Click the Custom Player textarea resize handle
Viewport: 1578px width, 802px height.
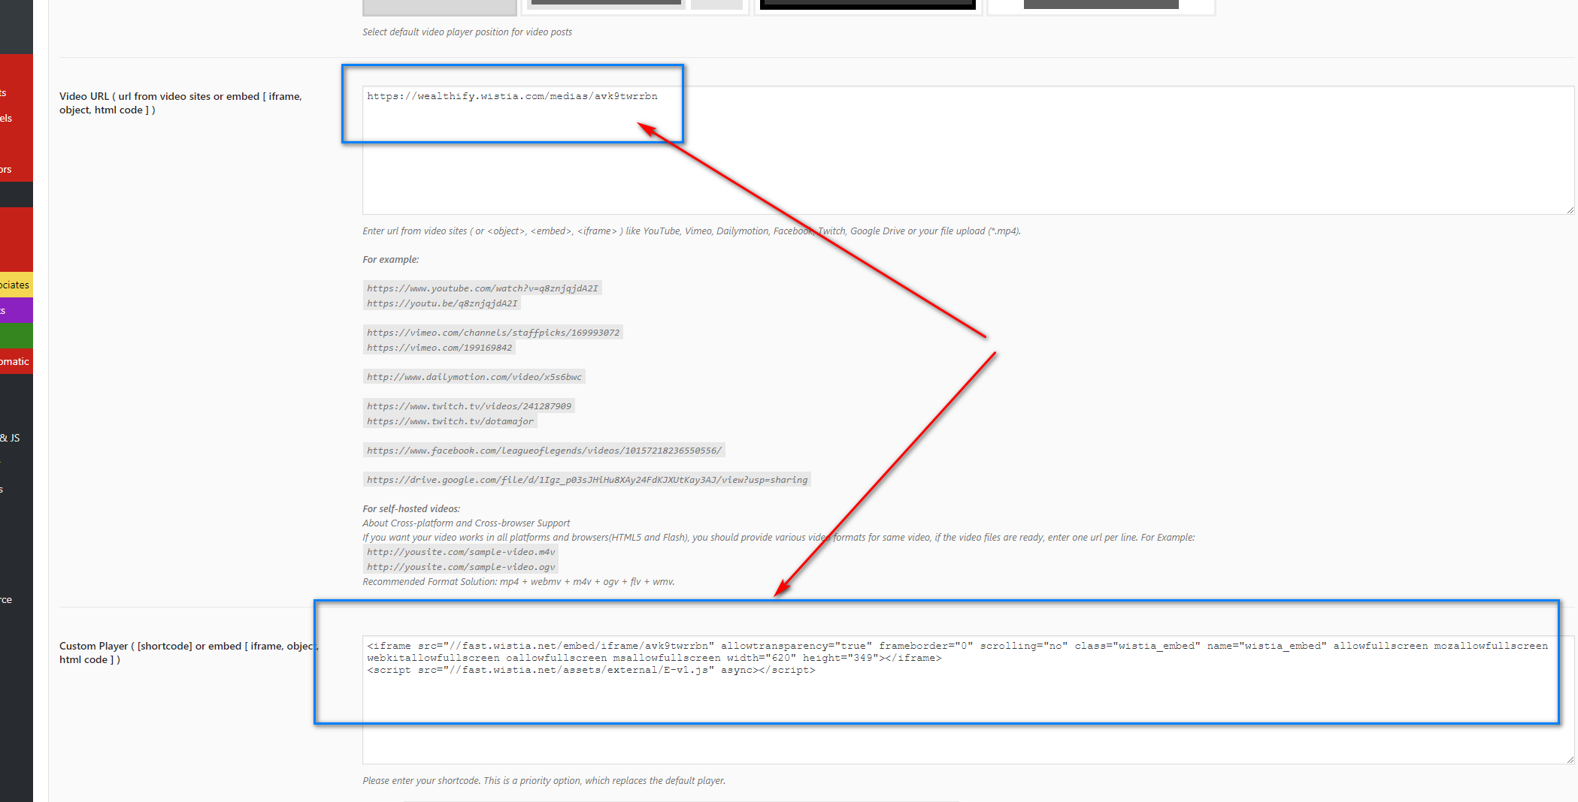click(1570, 760)
